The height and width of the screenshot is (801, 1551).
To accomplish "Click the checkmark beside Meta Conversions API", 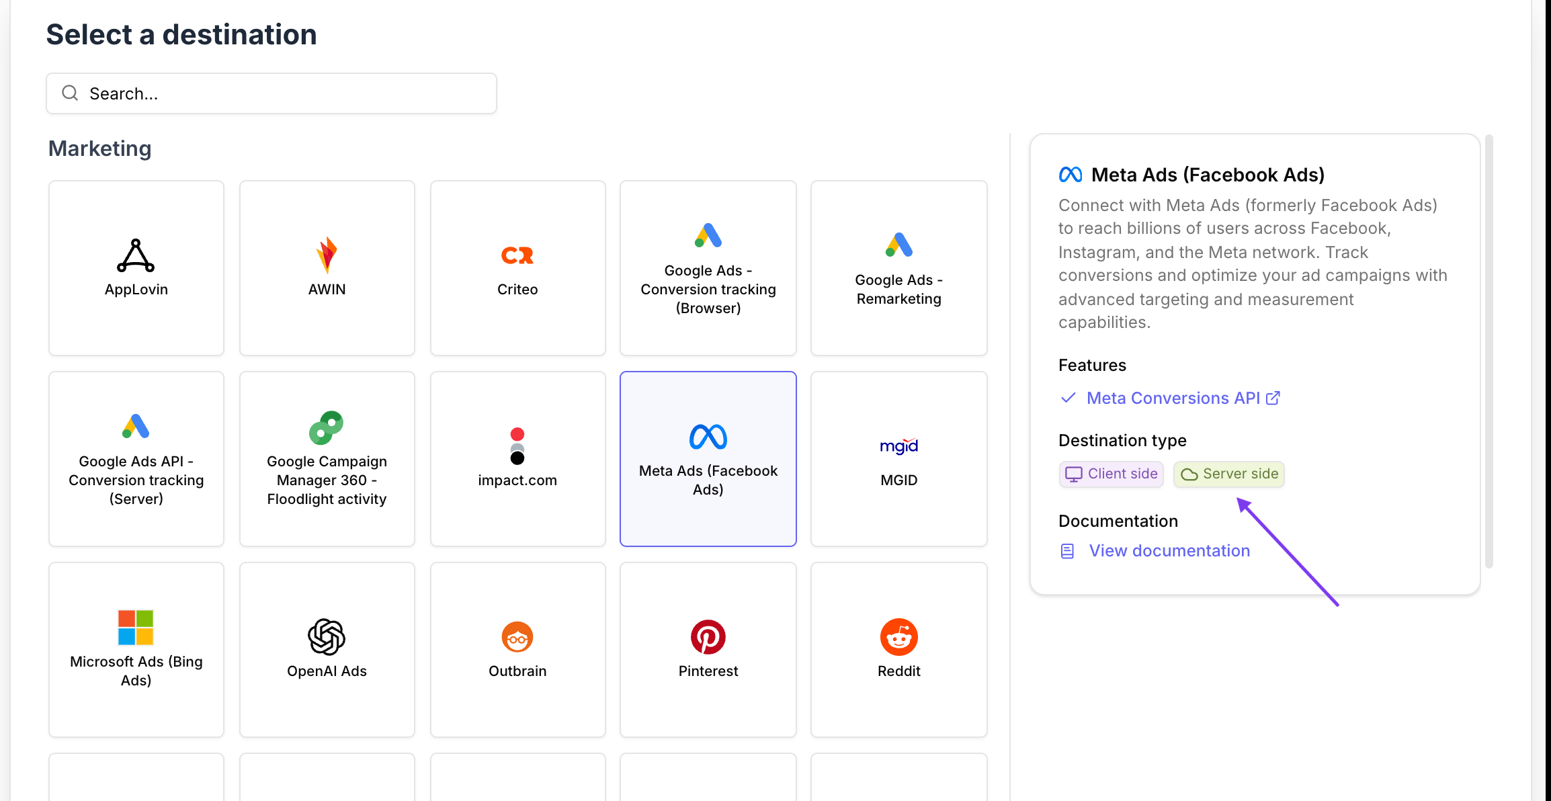I will (1068, 398).
